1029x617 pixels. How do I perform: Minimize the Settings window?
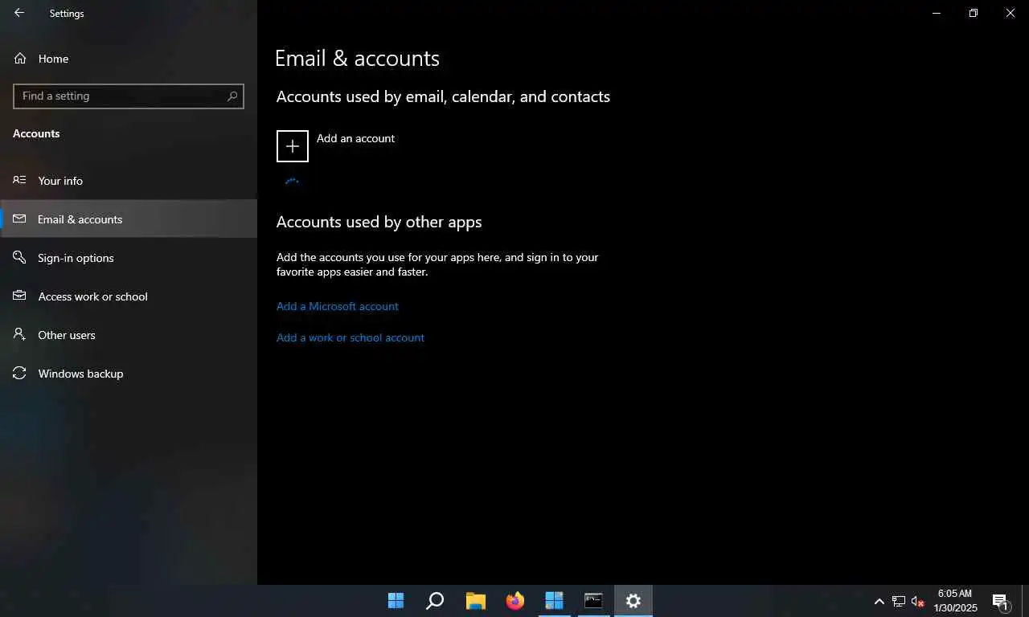tap(937, 13)
